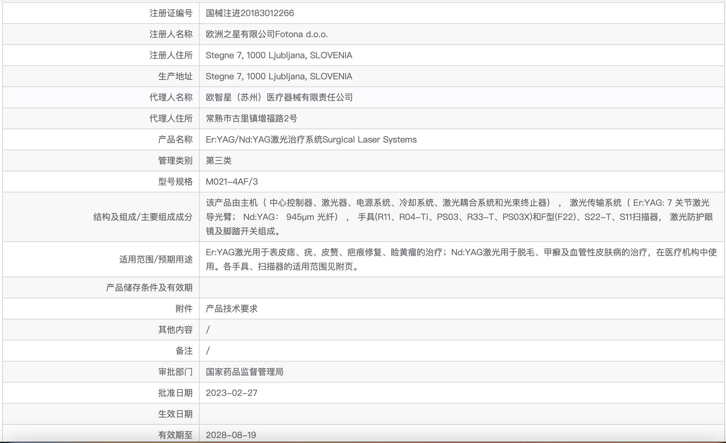Image resolution: width=726 pixels, height=443 pixels.
Task: Click expiry date 2028-08-19
Action: [231, 435]
